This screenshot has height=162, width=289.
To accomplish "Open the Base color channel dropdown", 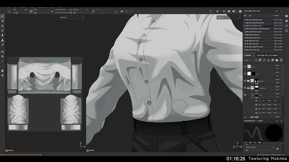I will [249, 60].
